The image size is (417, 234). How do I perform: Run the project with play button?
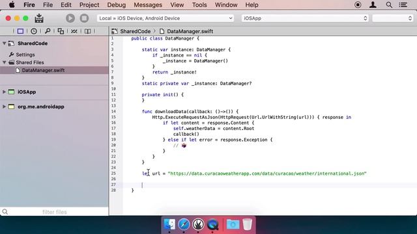point(70,18)
